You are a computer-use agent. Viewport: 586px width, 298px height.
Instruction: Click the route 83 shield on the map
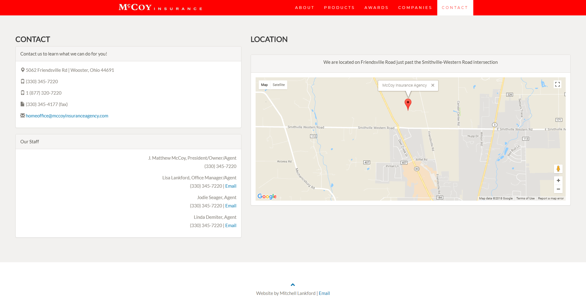(417, 169)
